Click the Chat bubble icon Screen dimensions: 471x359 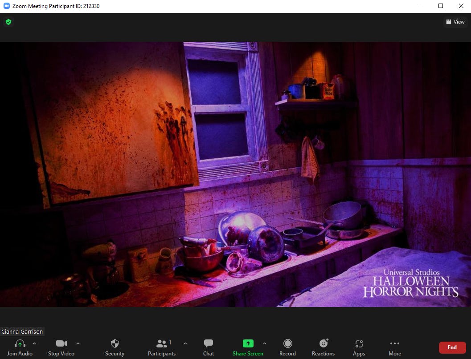208,343
